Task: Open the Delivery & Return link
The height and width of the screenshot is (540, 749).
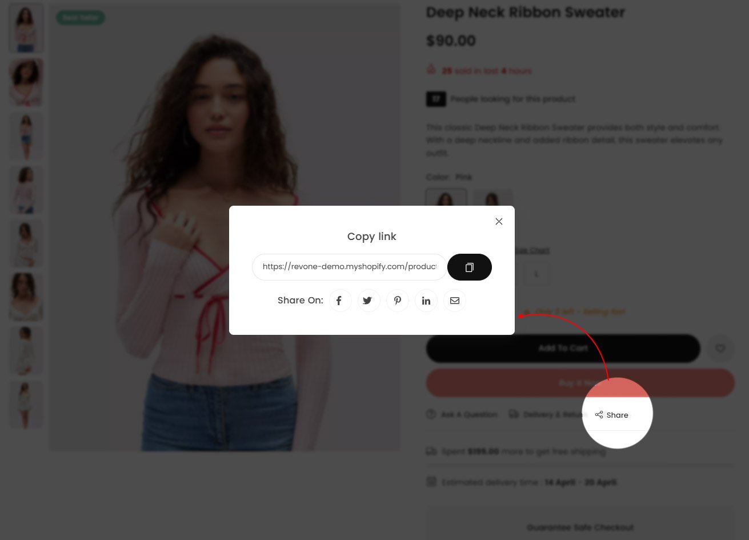Action: 548,414
